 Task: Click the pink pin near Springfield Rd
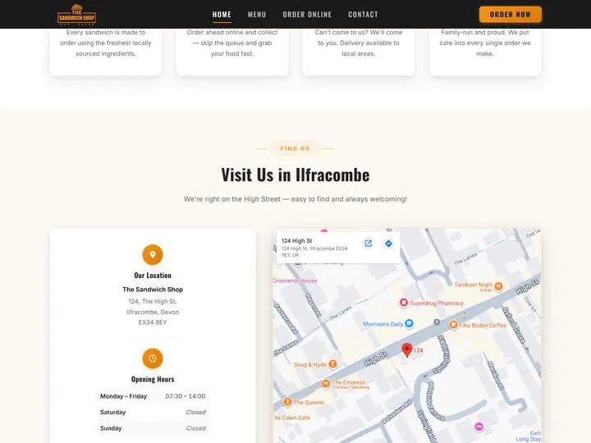pyautogui.click(x=479, y=427)
